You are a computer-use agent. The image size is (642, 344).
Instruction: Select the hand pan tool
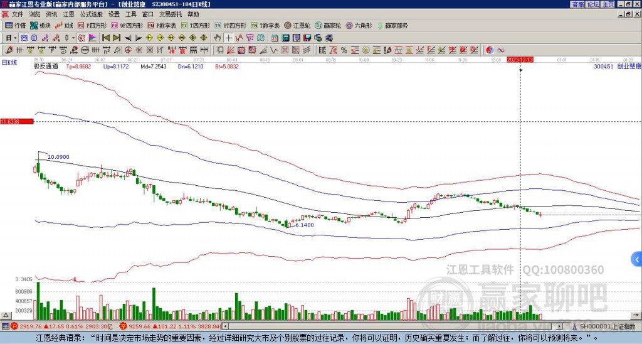(x=218, y=38)
